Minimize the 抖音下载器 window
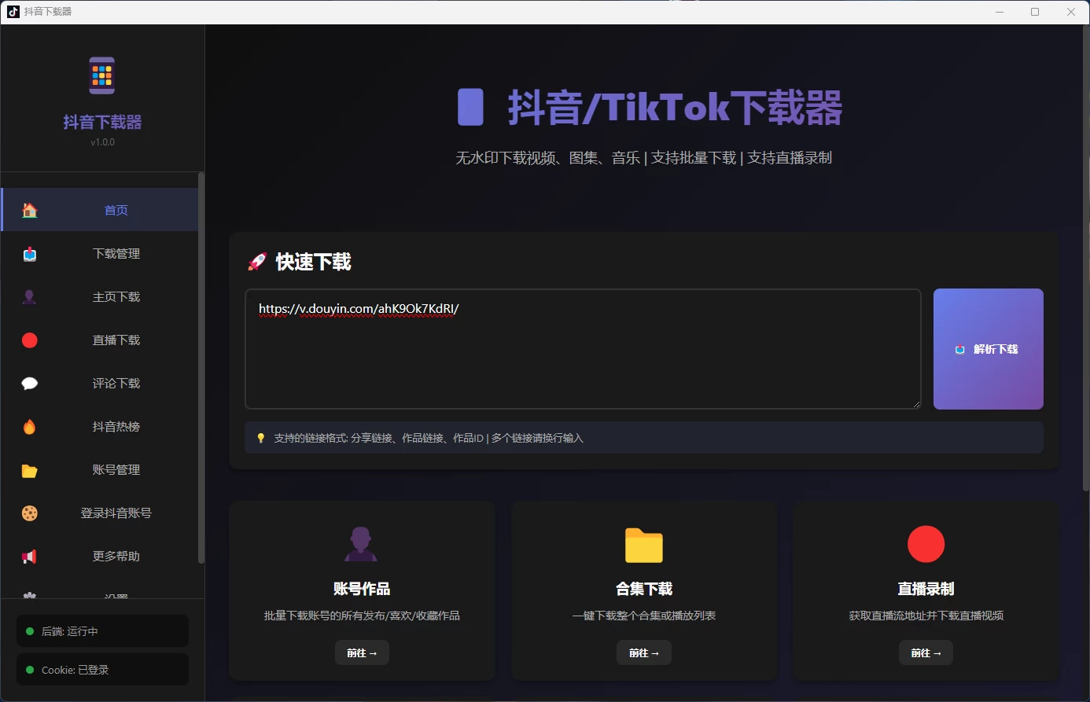 coord(1000,12)
